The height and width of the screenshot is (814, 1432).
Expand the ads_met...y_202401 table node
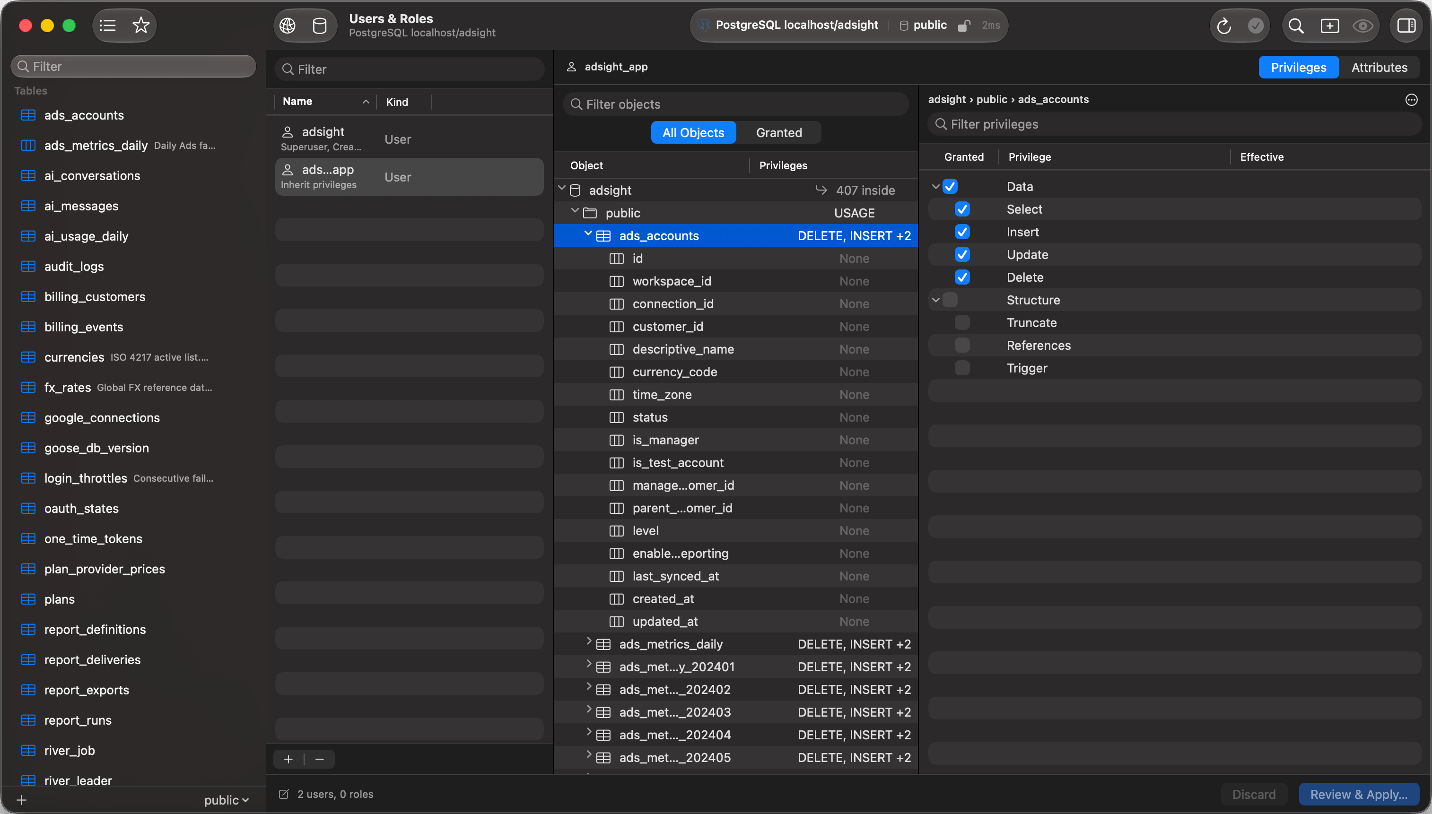[588, 664]
